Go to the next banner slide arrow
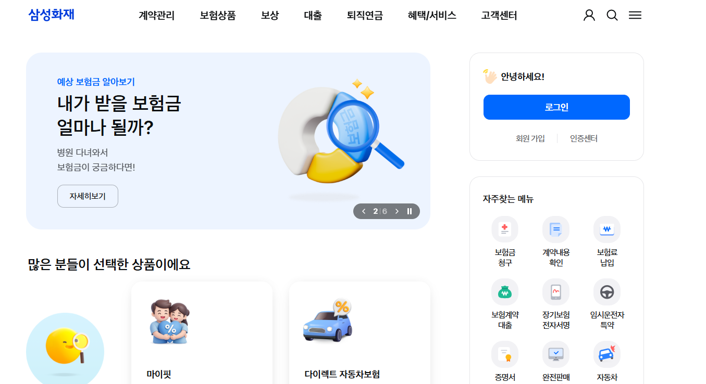 pyautogui.click(x=397, y=211)
